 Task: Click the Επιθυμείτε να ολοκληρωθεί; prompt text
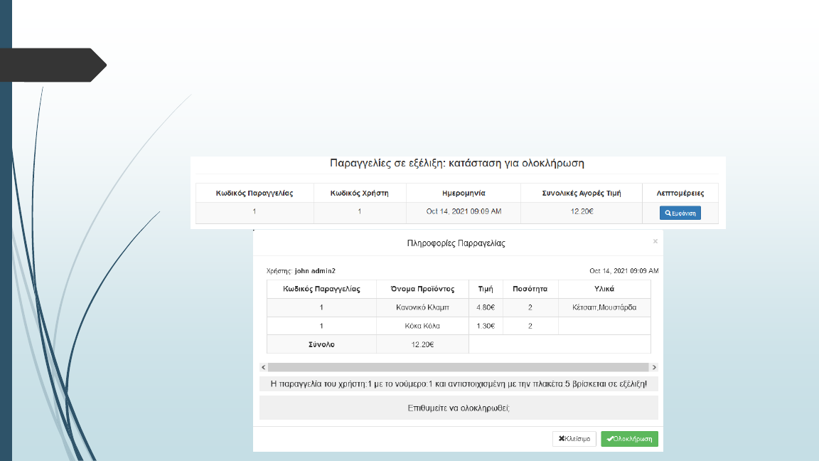[x=459, y=408]
